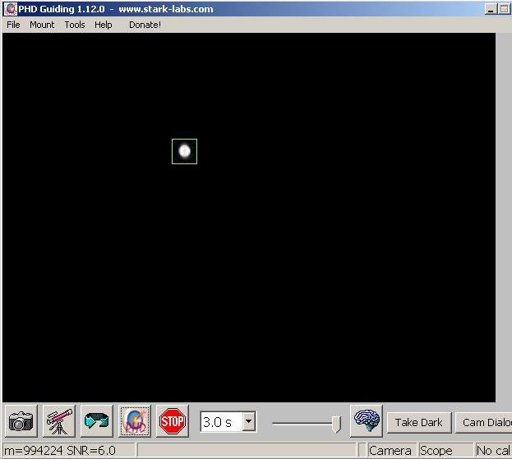The width and height of the screenshot is (512, 459).
Task: Open the exposure duration dropdown arrow
Action: pyautogui.click(x=249, y=422)
